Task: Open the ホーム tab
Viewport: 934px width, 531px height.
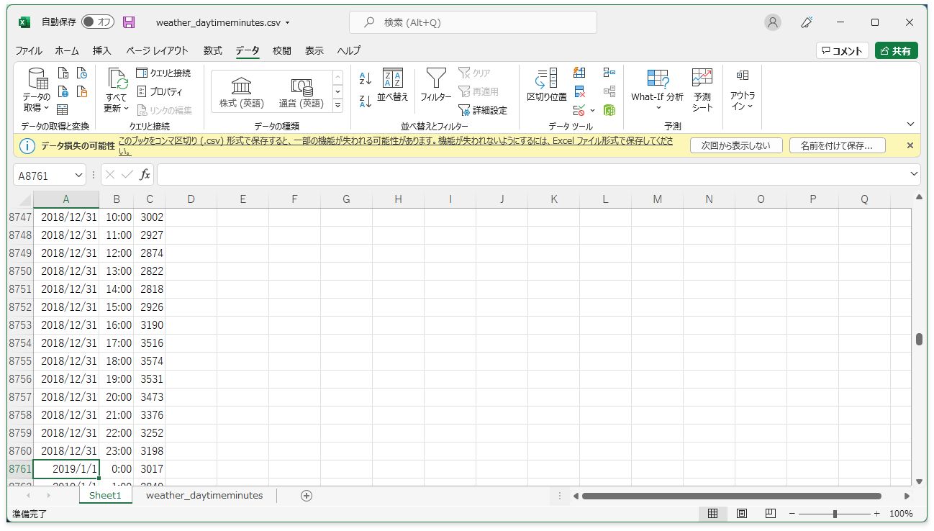Action: (67, 51)
